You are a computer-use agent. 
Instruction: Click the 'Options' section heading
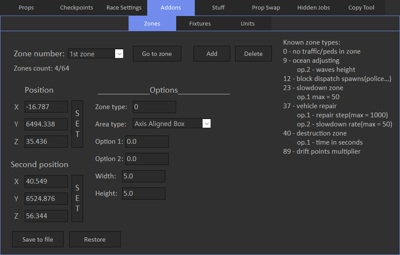click(164, 90)
